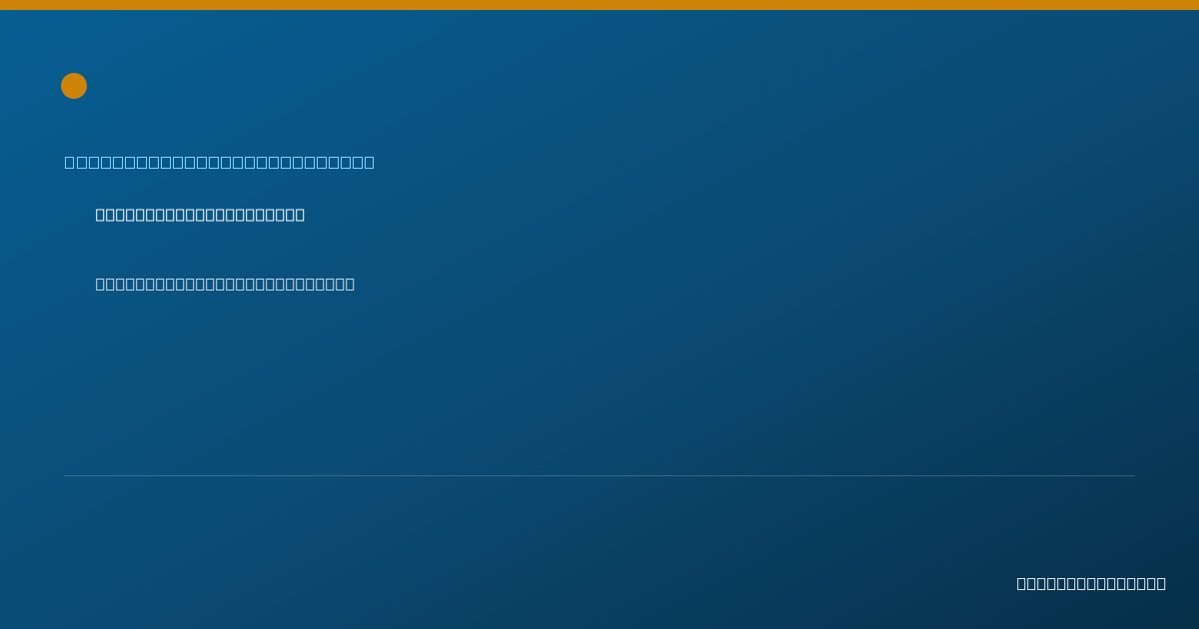The image size is (1199, 629).
Task: Select the footer text at bottom right
Action: (x=1091, y=583)
